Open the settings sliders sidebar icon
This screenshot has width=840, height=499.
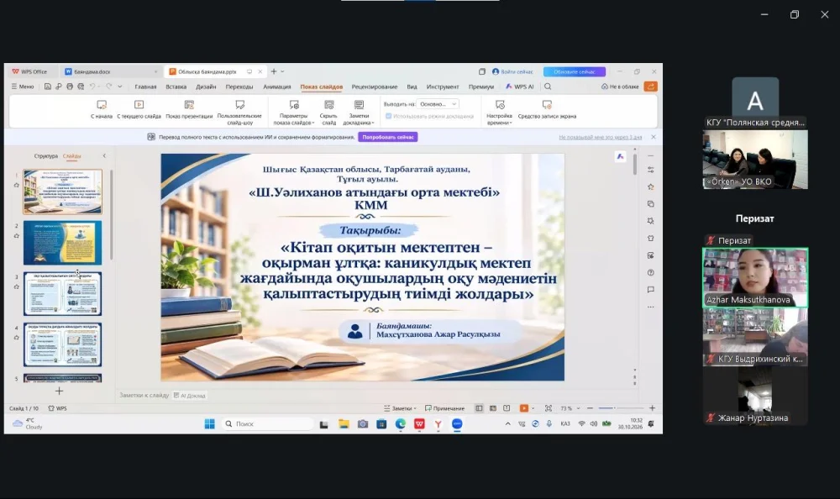(650, 170)
